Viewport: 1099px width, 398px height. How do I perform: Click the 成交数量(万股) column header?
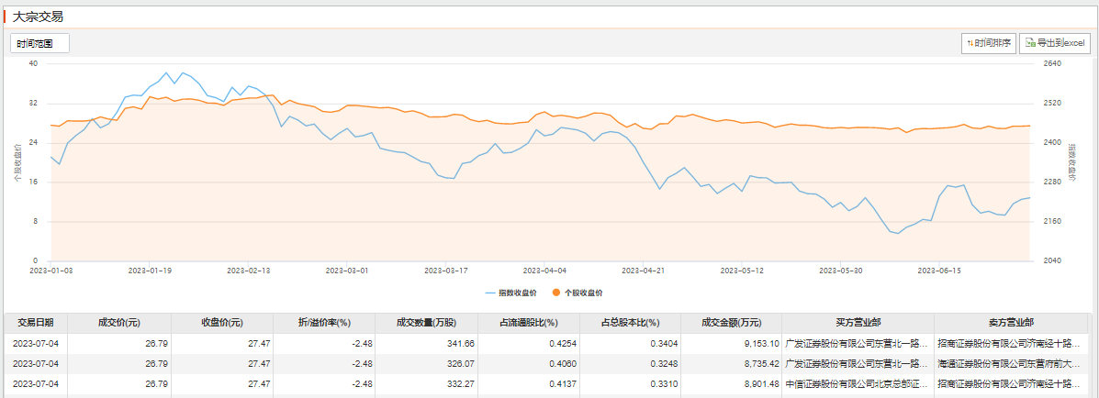click(x=427, y=323)
